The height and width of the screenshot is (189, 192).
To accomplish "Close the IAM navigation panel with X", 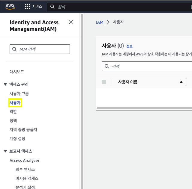I will pyautogui.click(x=71, y=22).
